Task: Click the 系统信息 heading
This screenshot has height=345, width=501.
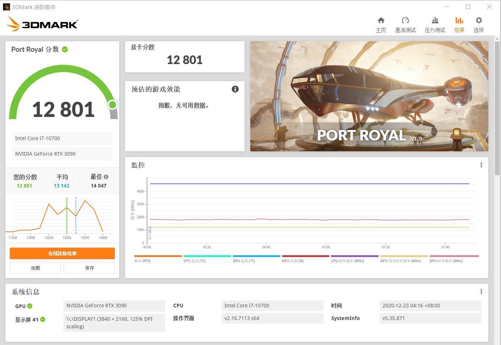Action: click(26, 292)
